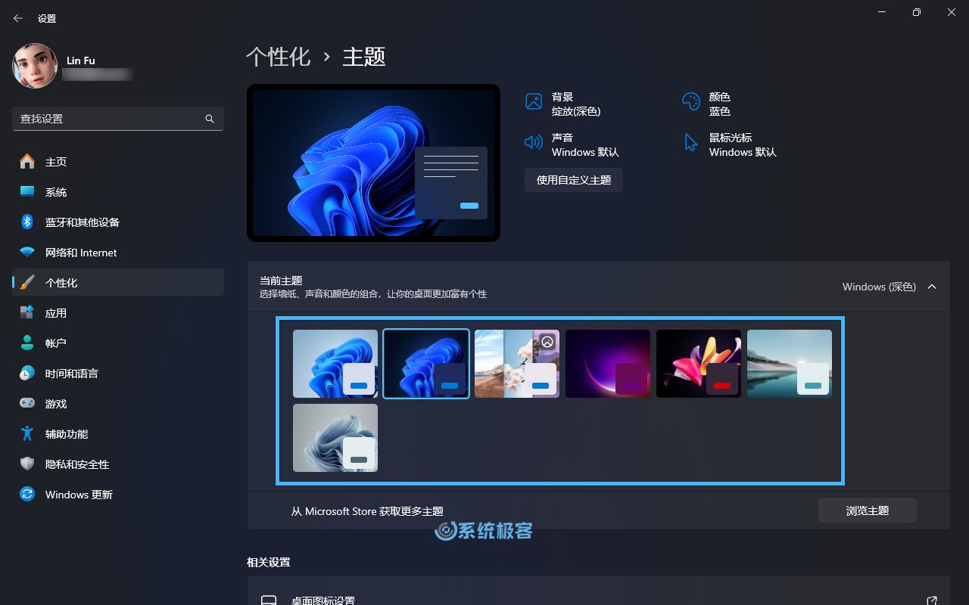969x605 pixels.
Task: Click the Accessibility figure icon
Action: coord(27,433)
